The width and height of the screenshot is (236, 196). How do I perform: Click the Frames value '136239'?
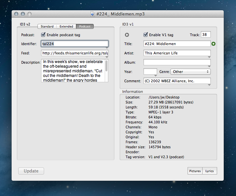154,142
